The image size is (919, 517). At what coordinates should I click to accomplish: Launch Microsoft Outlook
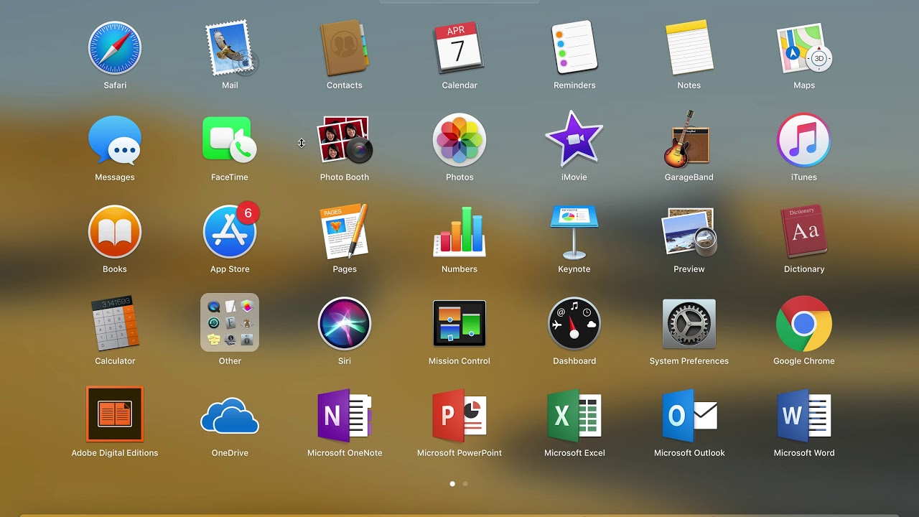tap(689, 416)
